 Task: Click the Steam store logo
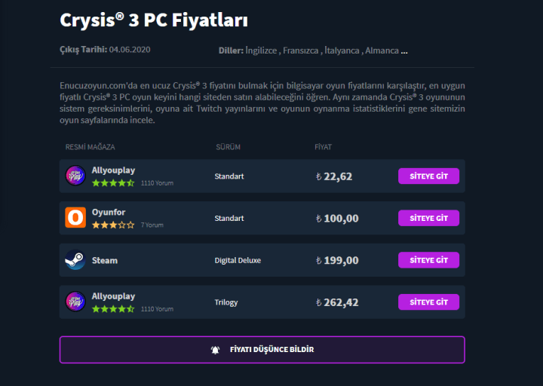click(75, 260)
